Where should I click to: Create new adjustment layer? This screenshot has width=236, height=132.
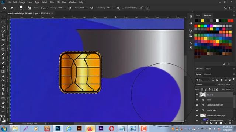tap(216, 123)
